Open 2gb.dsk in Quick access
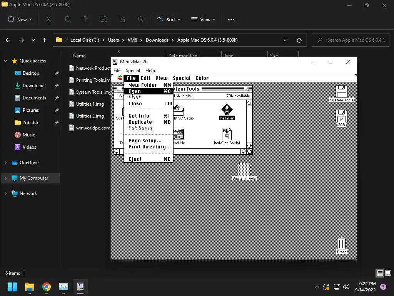 click(x=31, y=122)
